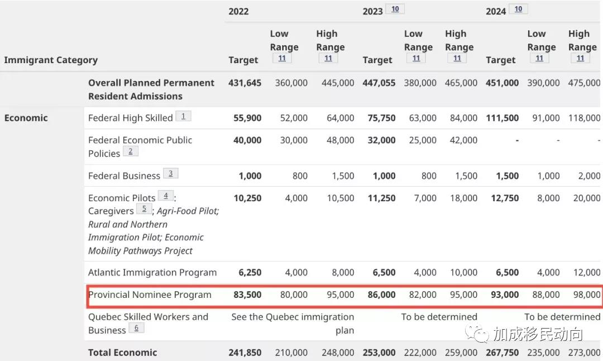Select the Immigrant Category column header
Image resolution: width=603 pixels, height=361 pixels.
51,60
